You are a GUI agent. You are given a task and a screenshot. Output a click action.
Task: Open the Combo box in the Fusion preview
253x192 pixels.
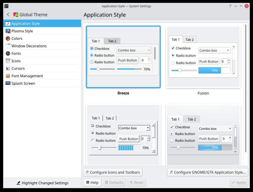(x=214, y=50)
